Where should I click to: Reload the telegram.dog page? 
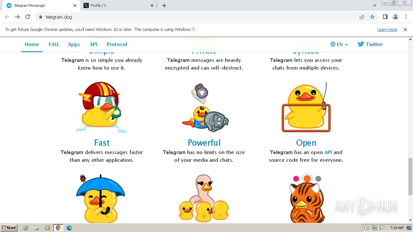point(28,17)
